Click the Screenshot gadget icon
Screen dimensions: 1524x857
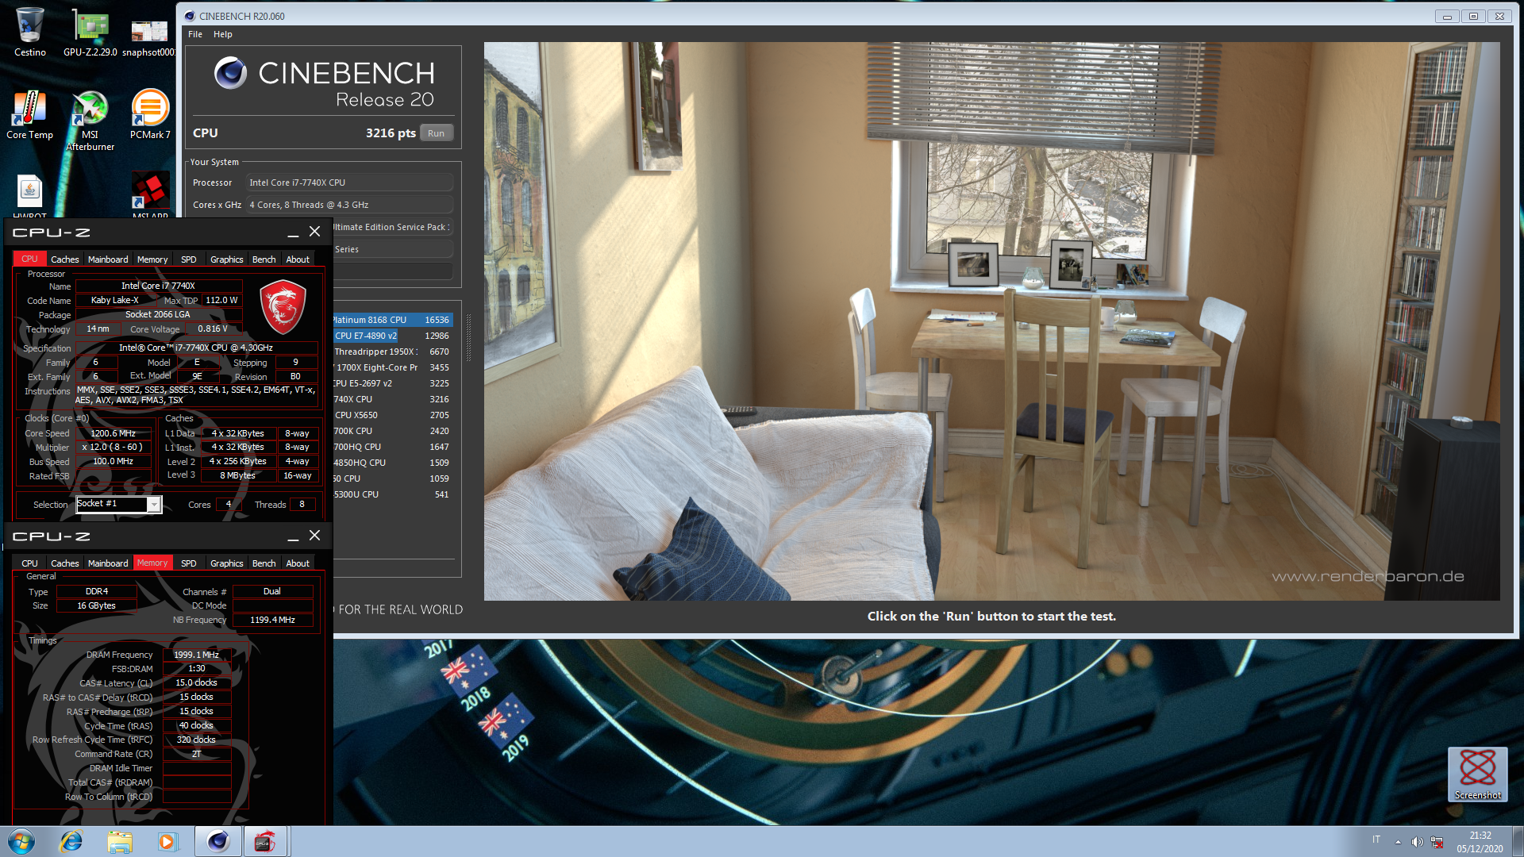click(1477, 774)
